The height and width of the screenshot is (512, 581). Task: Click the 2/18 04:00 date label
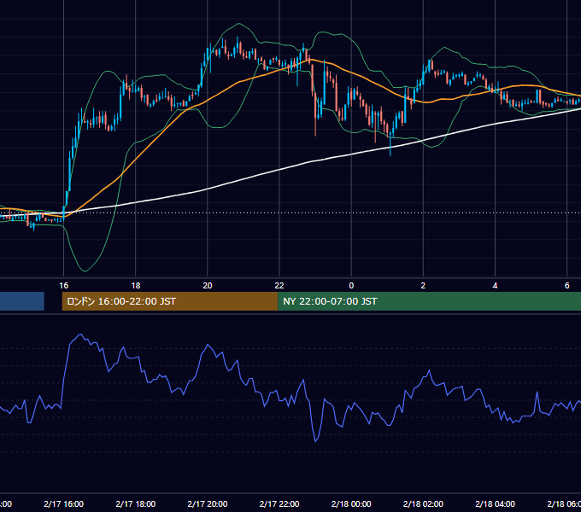tap(495, 503)
